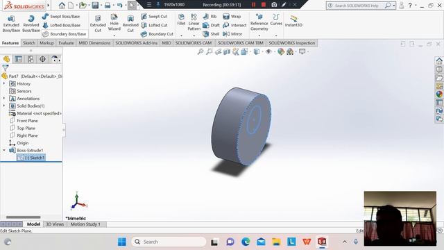Click Material <not specified> entry
Screen dimensions: 444x250
(35, 113)
